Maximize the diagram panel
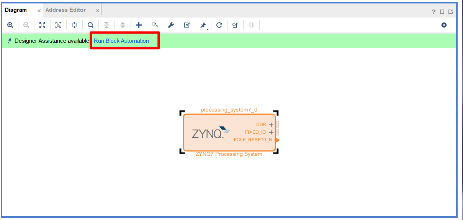The height and width of the screenshot is (220, 463). (x=442, y=12)
